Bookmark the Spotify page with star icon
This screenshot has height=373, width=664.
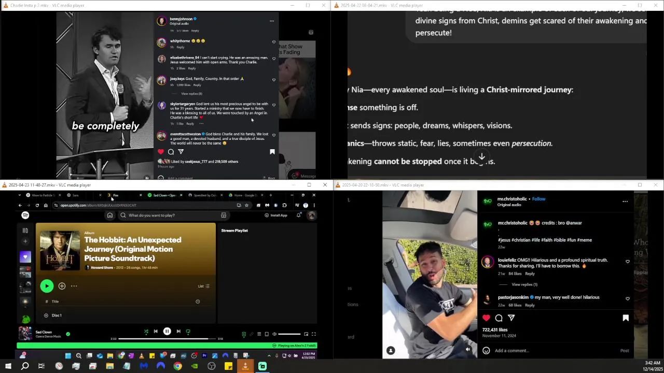coord(246,205)
